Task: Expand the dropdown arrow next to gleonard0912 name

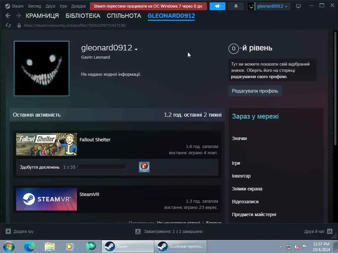Action: click(x=136, y=49)
